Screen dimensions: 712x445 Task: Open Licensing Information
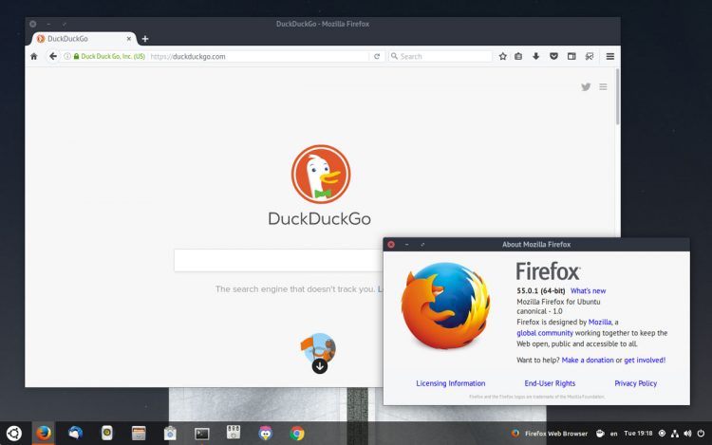[x=450, y=383]
